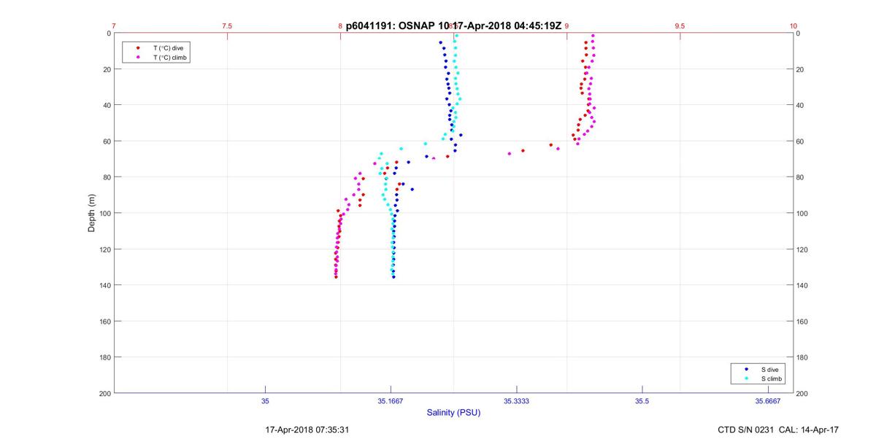This screenshot has height=442, width=876.
Task: Click the salinity tick label '35'
Action: click(x=265, y=401)
